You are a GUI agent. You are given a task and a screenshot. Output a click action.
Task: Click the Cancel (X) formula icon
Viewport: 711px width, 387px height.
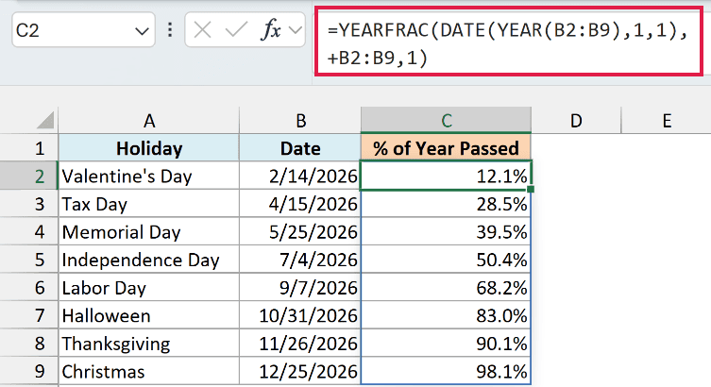tap(202, 30)
